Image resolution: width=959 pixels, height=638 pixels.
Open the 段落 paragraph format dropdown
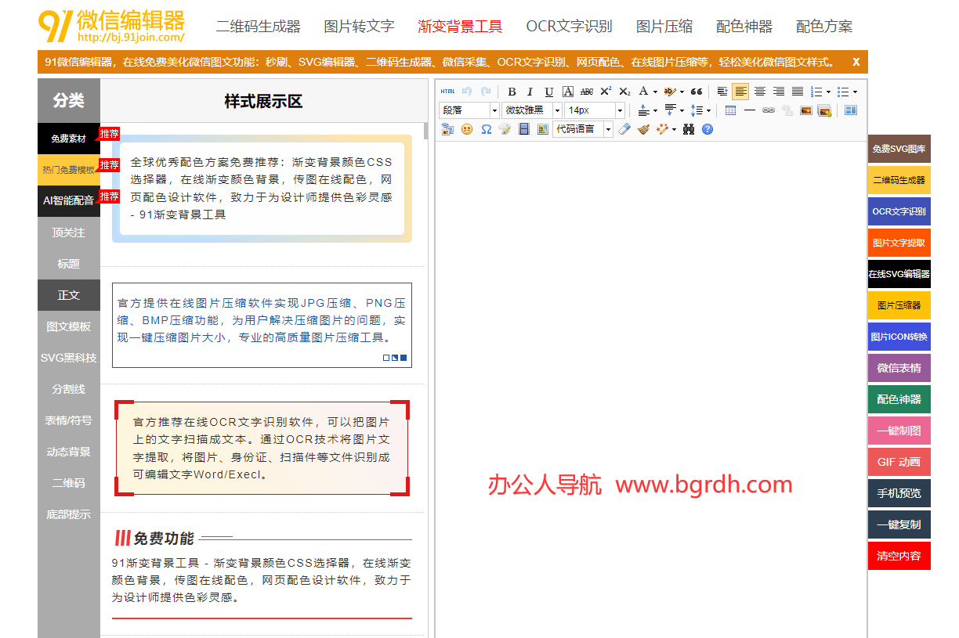[x=494, y=110]
